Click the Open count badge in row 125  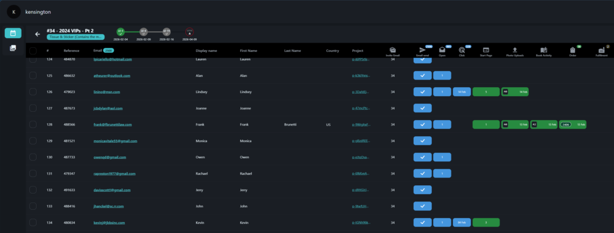(442, 75)
